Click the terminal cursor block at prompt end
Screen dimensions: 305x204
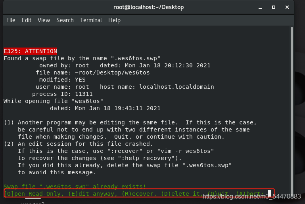[x=269, y=194]
